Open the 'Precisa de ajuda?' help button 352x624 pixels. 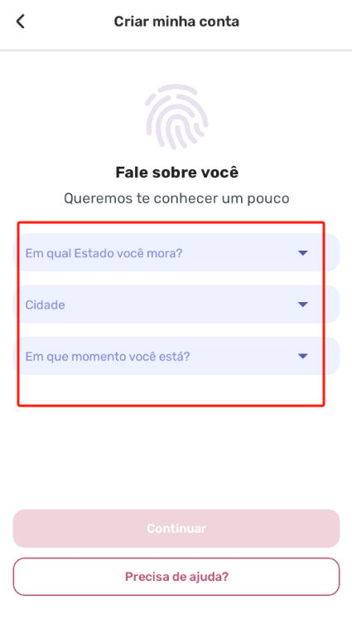(176, 577)
